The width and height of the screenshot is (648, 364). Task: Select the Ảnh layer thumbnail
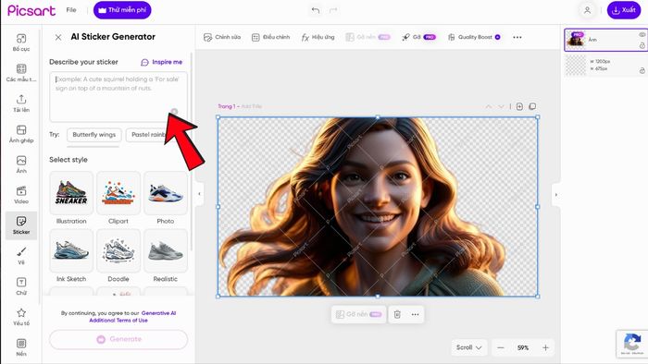coord(576,40)
